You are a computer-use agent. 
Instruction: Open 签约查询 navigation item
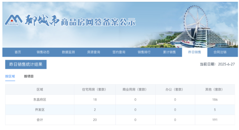point(119,52)
